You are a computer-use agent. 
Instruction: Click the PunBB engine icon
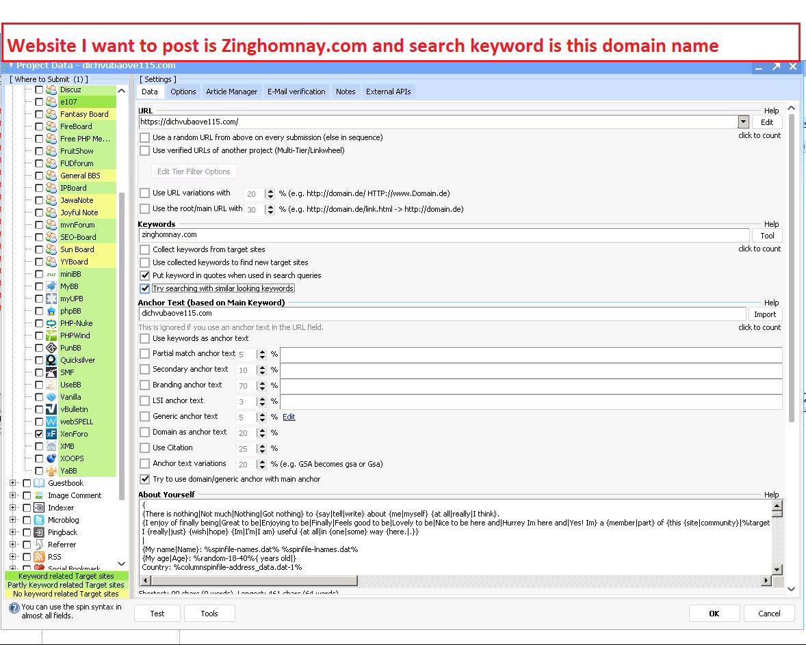coord(51,348)
